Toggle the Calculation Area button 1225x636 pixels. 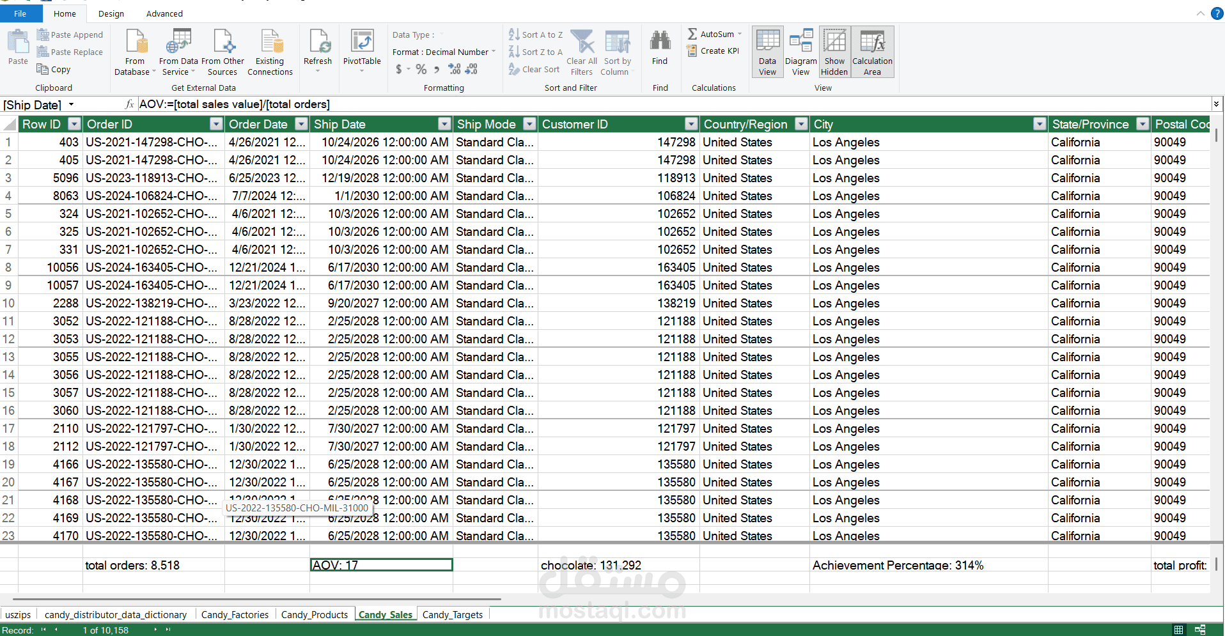[x=872, y=52]
